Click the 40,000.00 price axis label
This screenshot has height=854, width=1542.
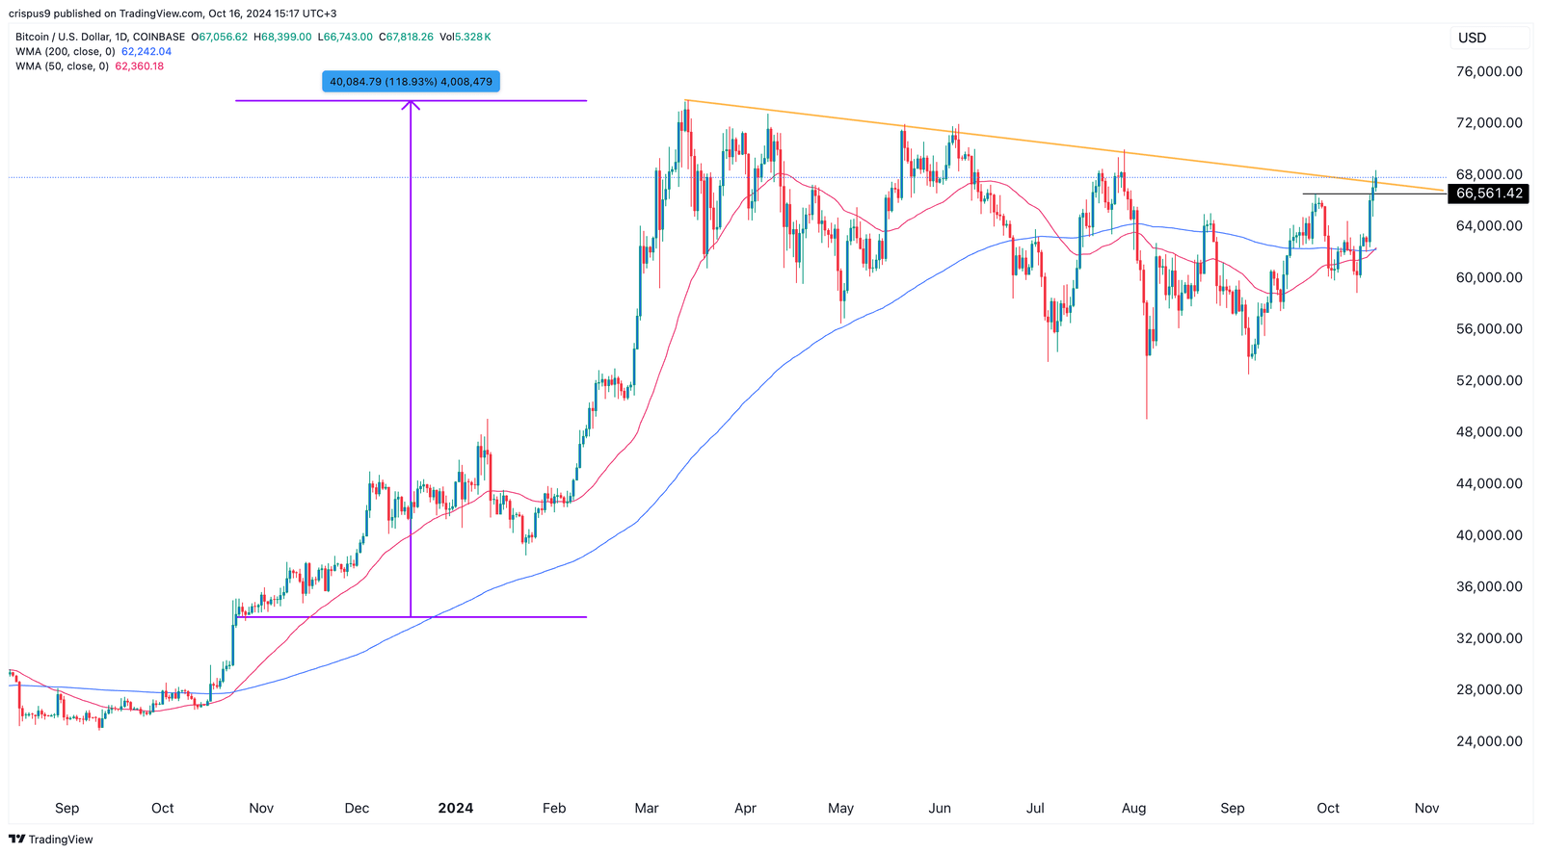(1489, 535)
